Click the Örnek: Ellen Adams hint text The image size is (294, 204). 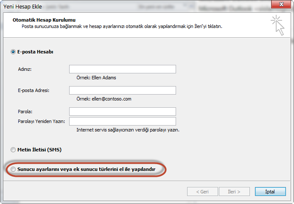[x=96, y=78]
